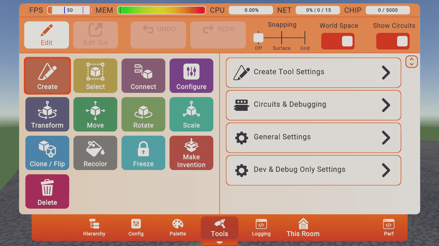Select the Create tool

click(x=47, y=76)
